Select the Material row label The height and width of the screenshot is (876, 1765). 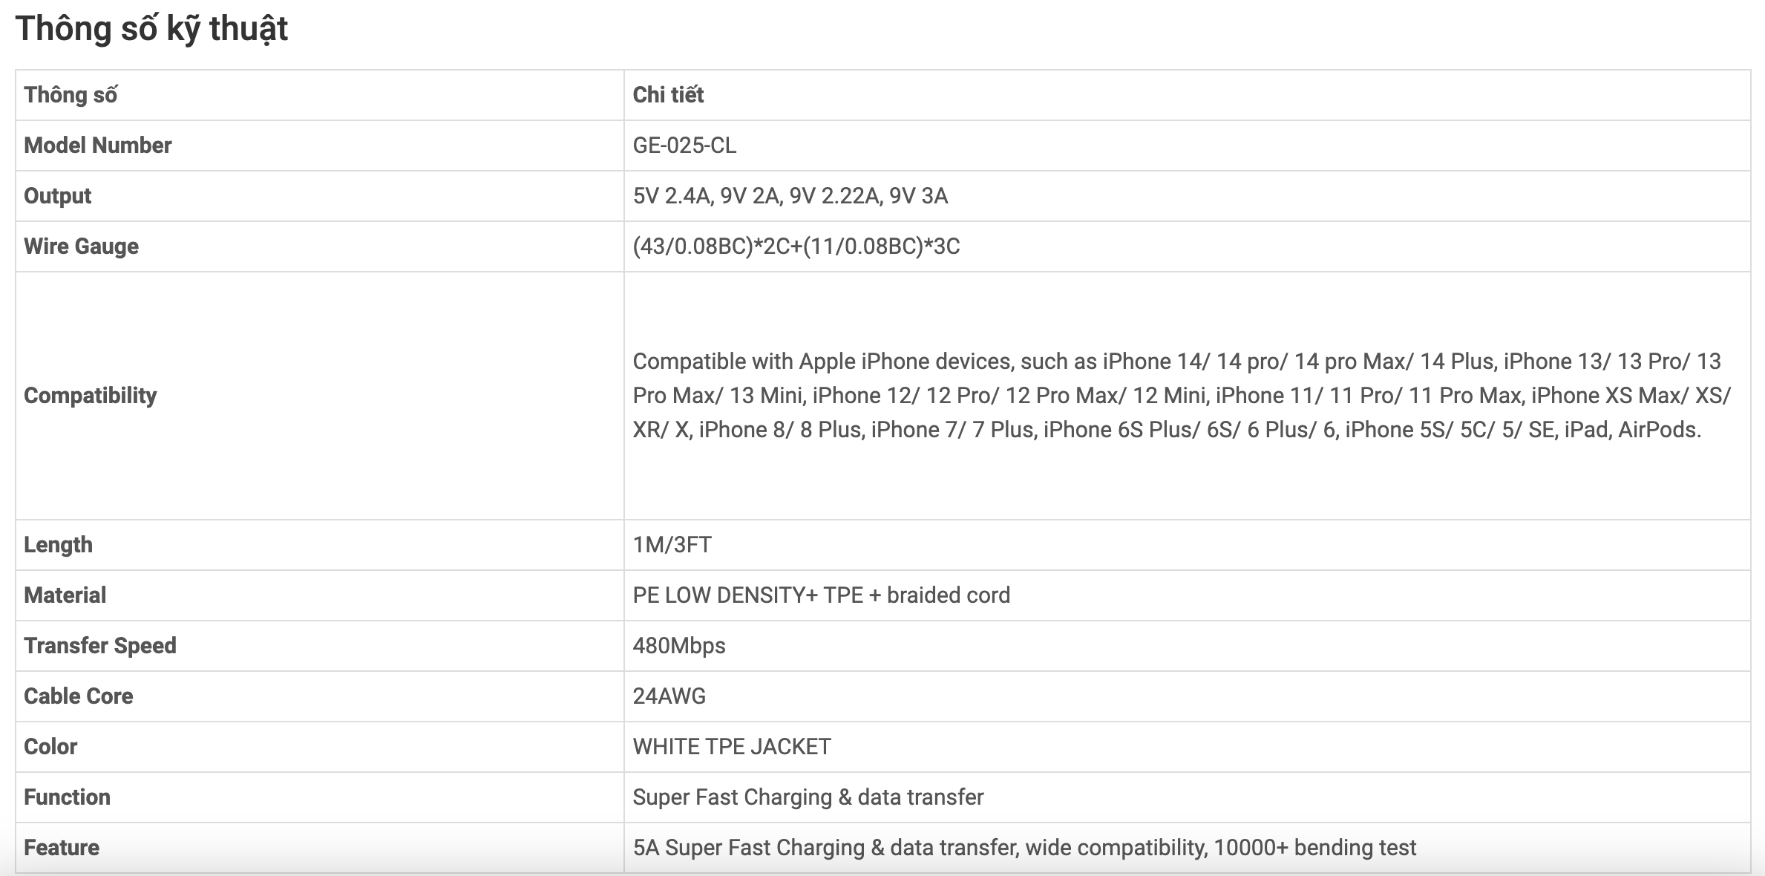(65, 595)
